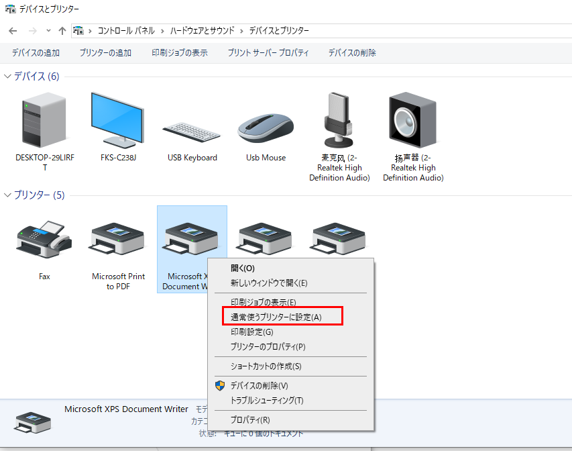Choose 通常使うプリンターに設定(A) menu item
The width and height of the screenshot is (572, 451).
[x=290, y=317]
